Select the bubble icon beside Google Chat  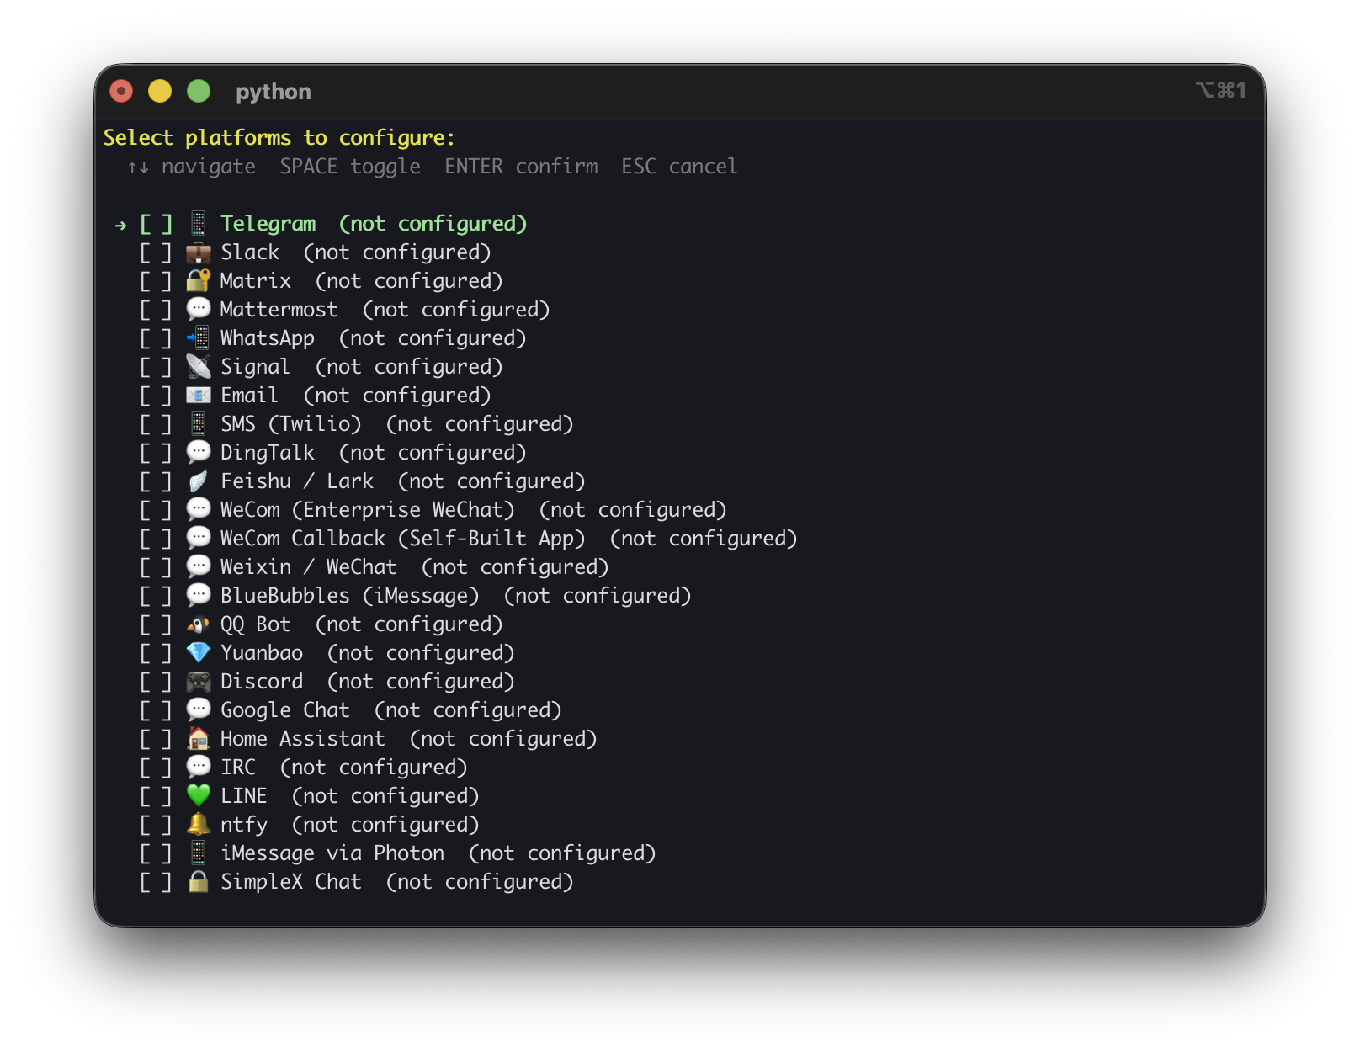click(198, 710)
